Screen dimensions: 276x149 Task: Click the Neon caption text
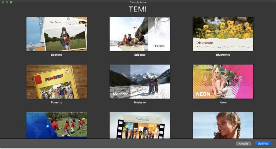[223, 102]
